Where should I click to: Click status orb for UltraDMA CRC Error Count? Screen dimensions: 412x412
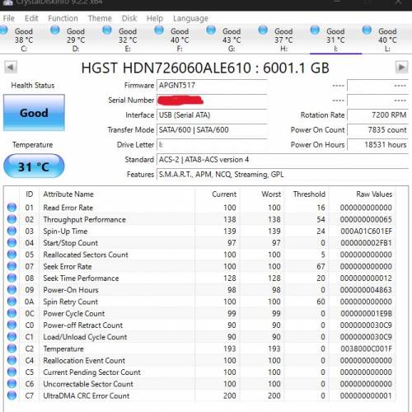click(12, 396)
